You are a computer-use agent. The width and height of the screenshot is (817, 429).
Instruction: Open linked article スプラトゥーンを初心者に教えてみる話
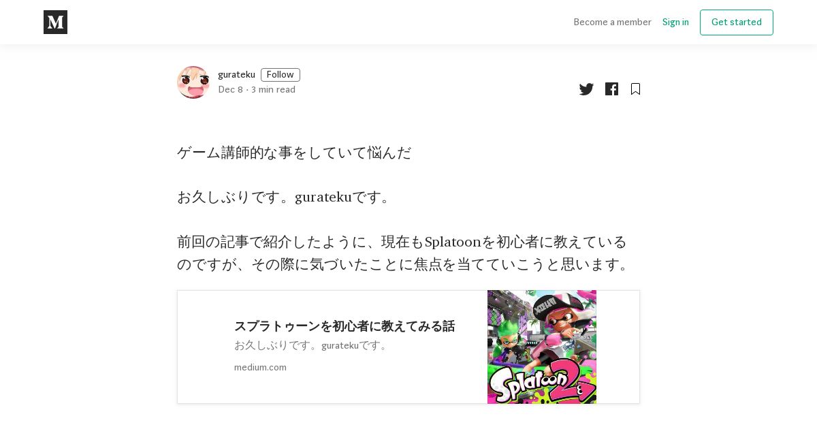point(345,326)
